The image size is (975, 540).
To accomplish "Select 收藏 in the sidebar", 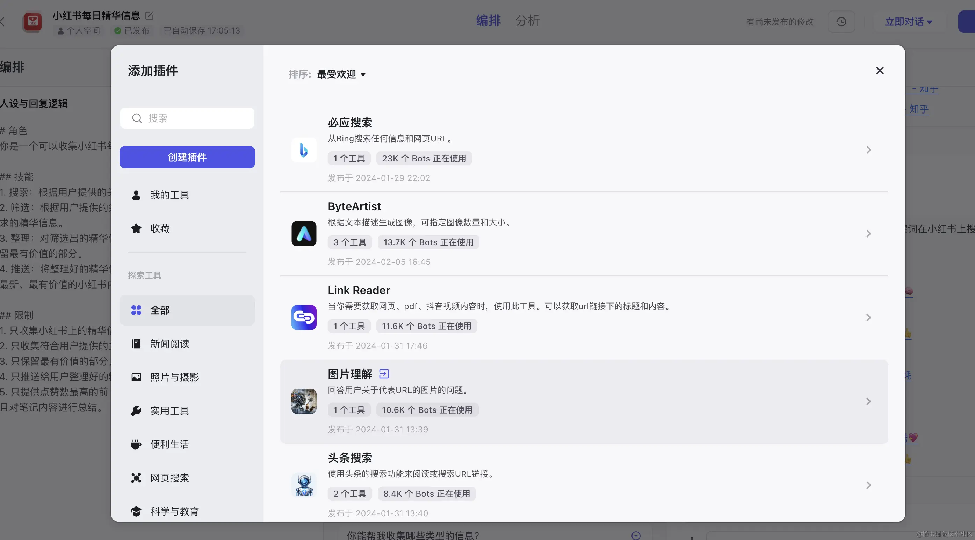I will coord(187,228).
